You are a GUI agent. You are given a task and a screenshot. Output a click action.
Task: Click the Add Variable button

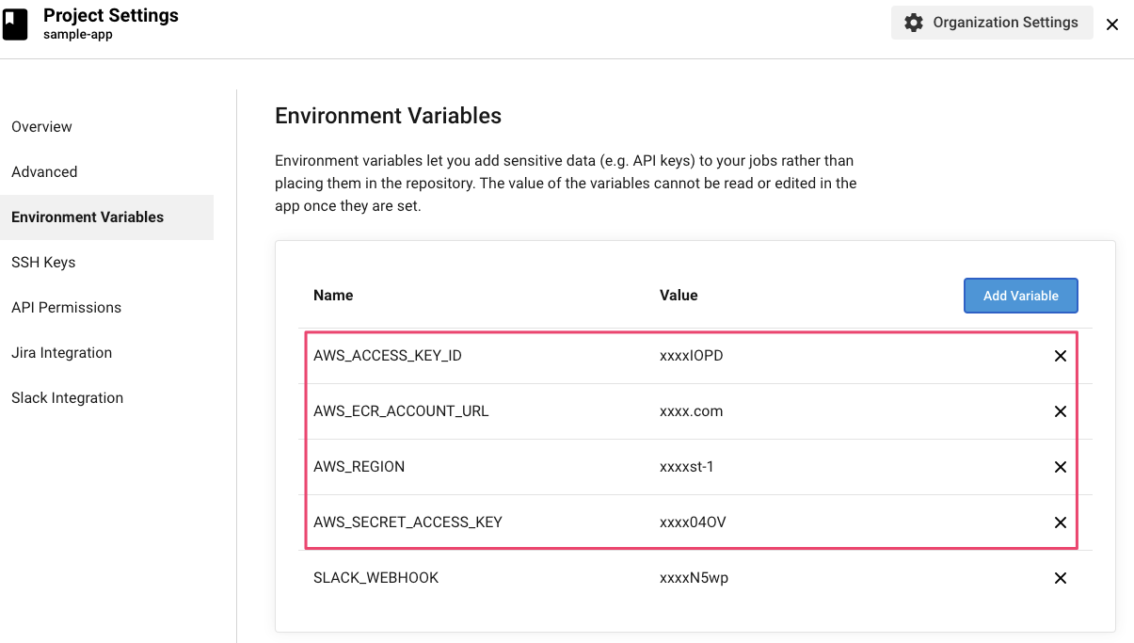pyautogui.click(x=1020, y=296)
